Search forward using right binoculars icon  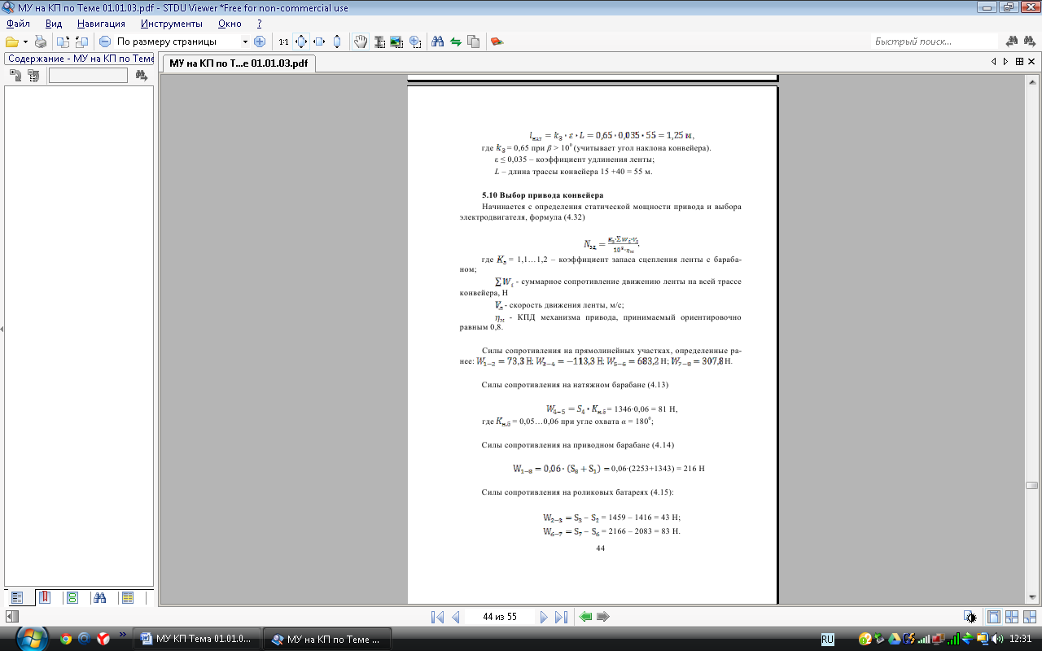tap(1030, 42)
